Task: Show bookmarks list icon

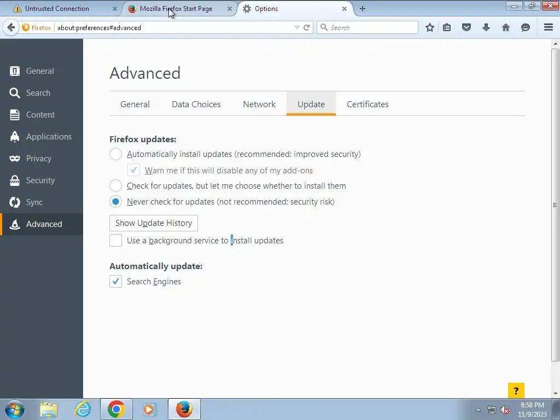Action: click(x=447, y=27)
